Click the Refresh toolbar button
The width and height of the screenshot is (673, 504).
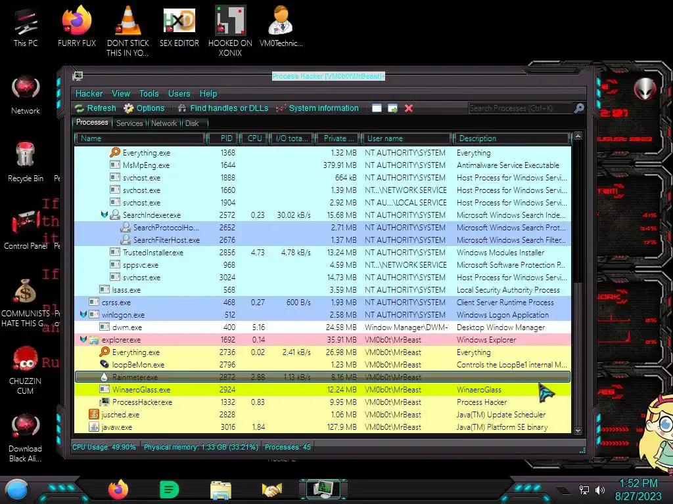95,108
